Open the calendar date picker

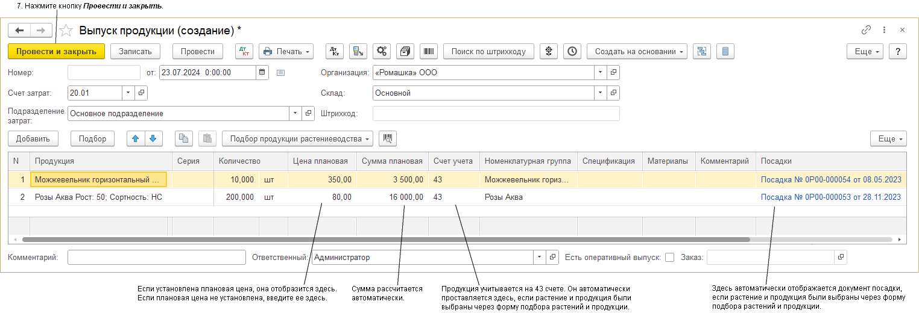point(262,73)
